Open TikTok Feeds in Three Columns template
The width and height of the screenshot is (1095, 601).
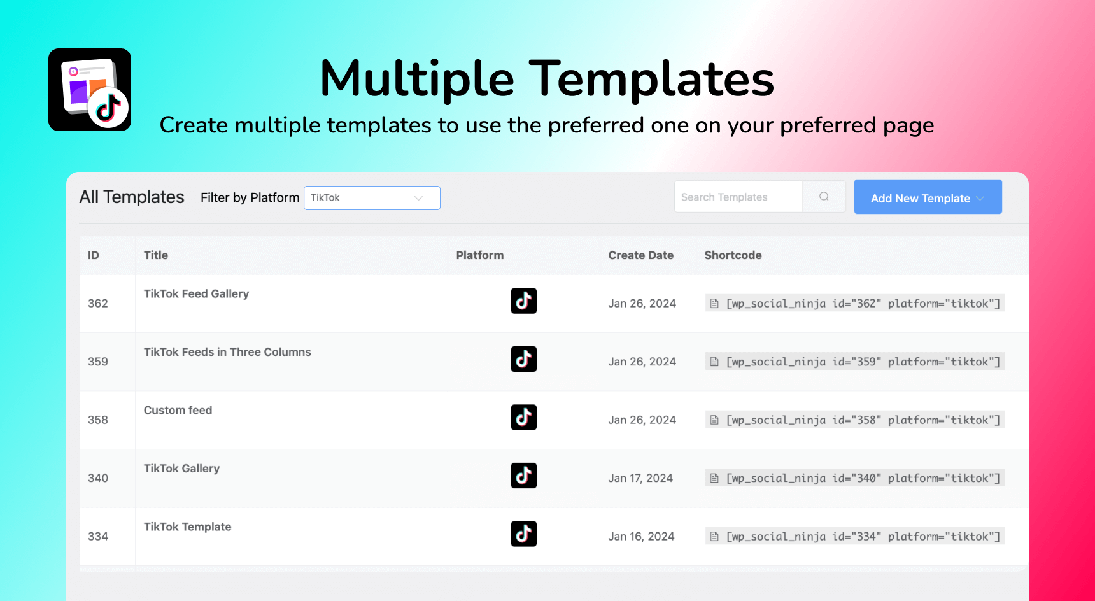[227, 352]
